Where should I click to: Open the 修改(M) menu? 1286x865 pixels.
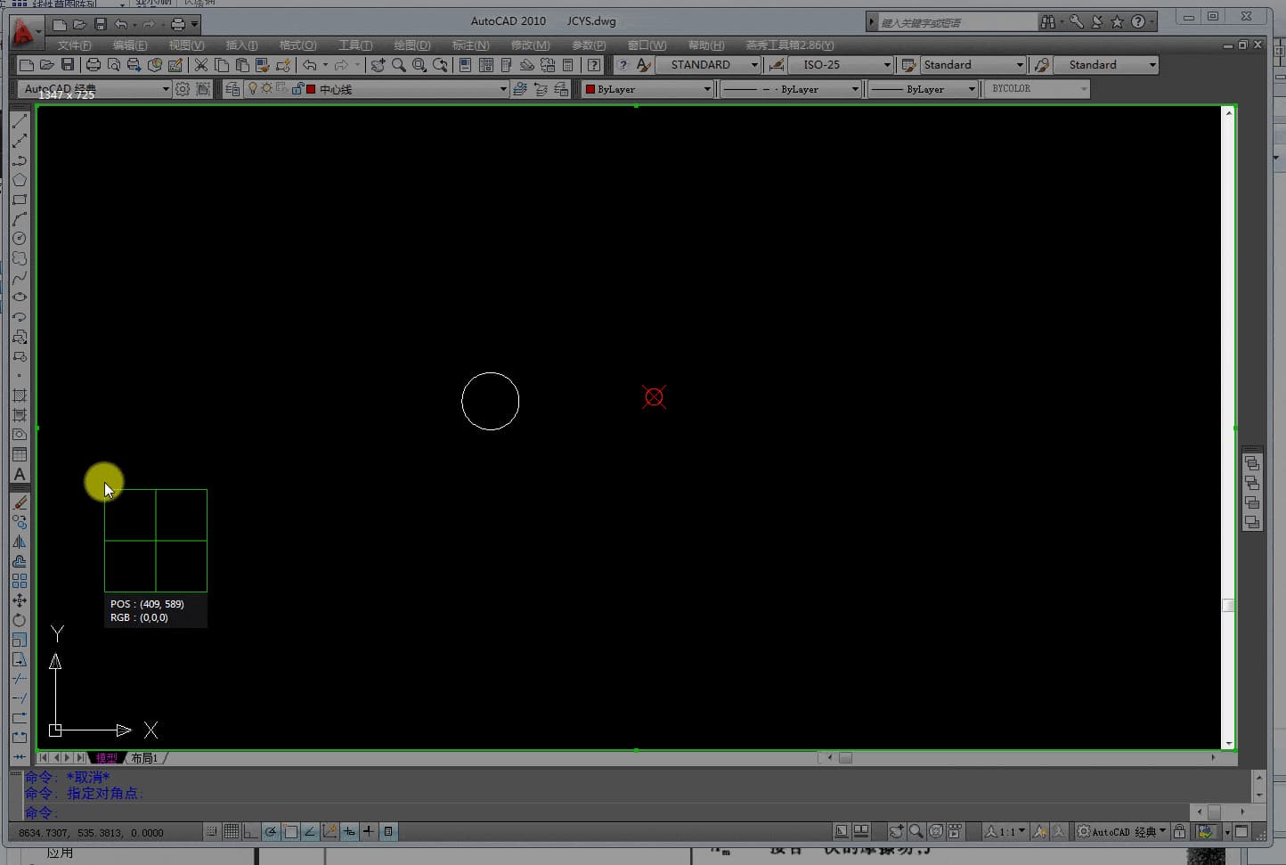click(x=530, y=45)
